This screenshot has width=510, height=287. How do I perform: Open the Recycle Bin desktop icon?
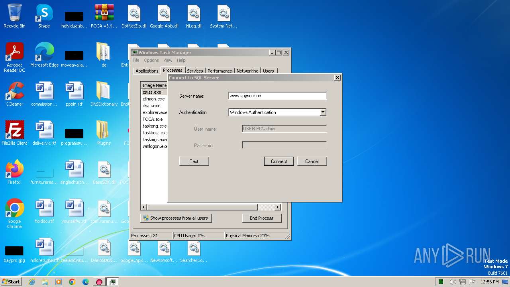[14, 16]
